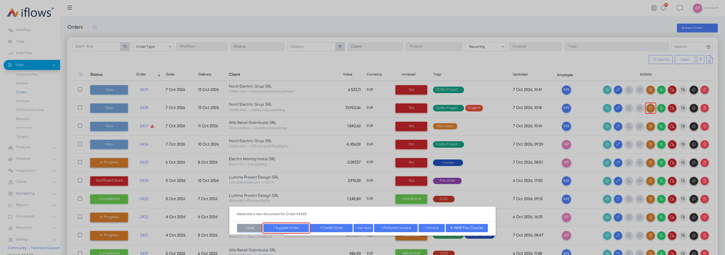
Task: Open the chat messages icon
Action: (680, 8)
